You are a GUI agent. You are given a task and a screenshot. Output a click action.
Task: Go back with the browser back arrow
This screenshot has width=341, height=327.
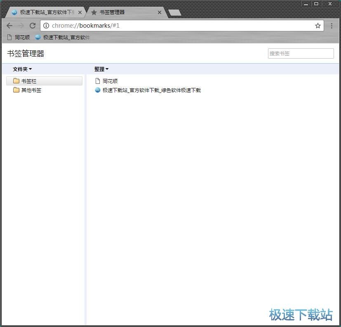coord(9,26)
